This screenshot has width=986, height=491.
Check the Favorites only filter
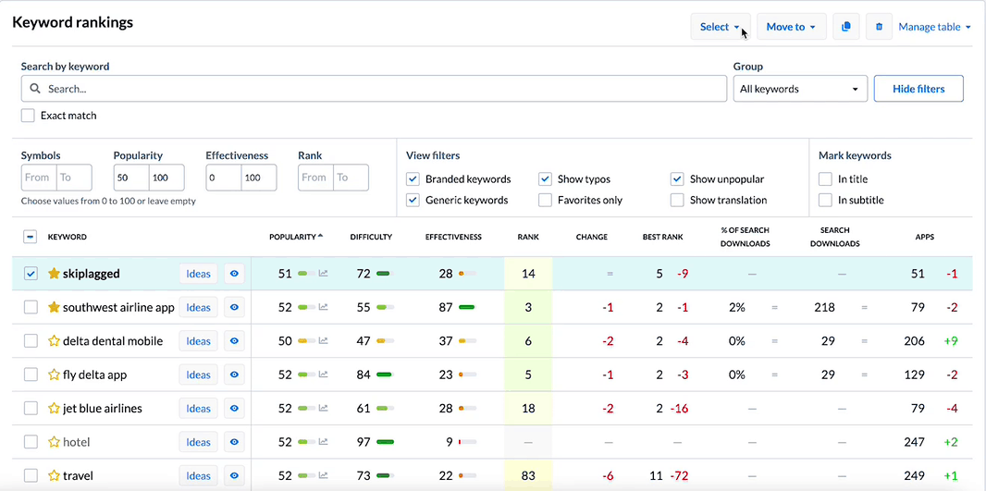click(546, 200)
